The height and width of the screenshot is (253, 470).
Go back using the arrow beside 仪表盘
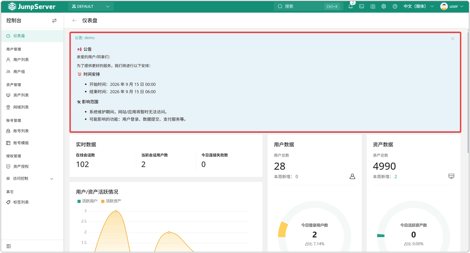pos(74,21)
